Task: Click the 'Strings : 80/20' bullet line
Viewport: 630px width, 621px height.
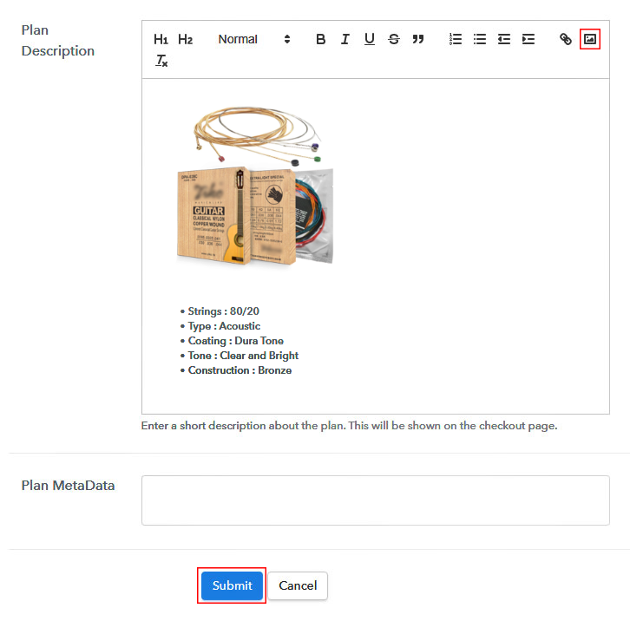Action: coord(223,311)
